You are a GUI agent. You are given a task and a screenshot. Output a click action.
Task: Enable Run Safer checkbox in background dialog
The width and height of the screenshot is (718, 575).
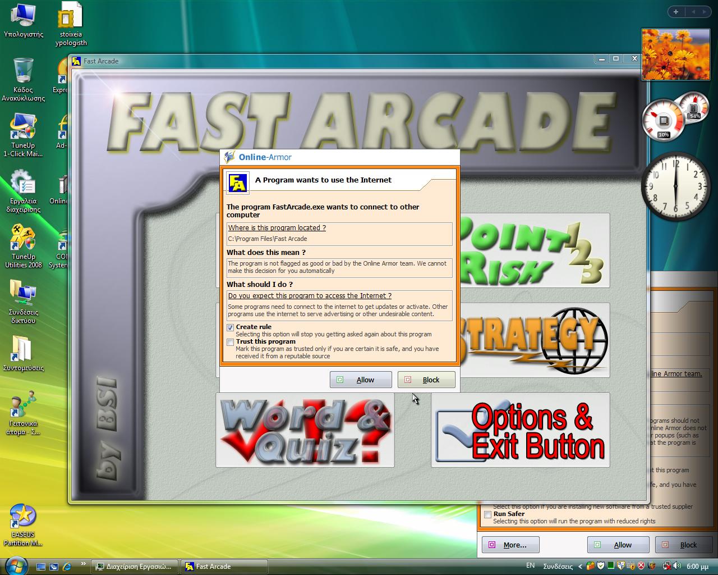coord(487,514)
